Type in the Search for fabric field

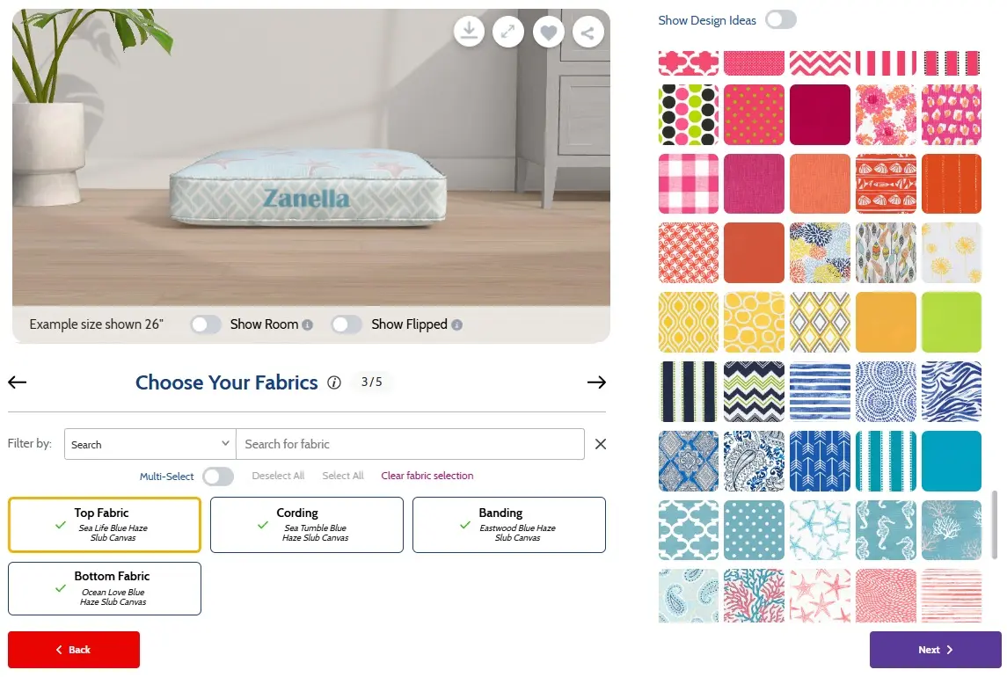(410, 445)
